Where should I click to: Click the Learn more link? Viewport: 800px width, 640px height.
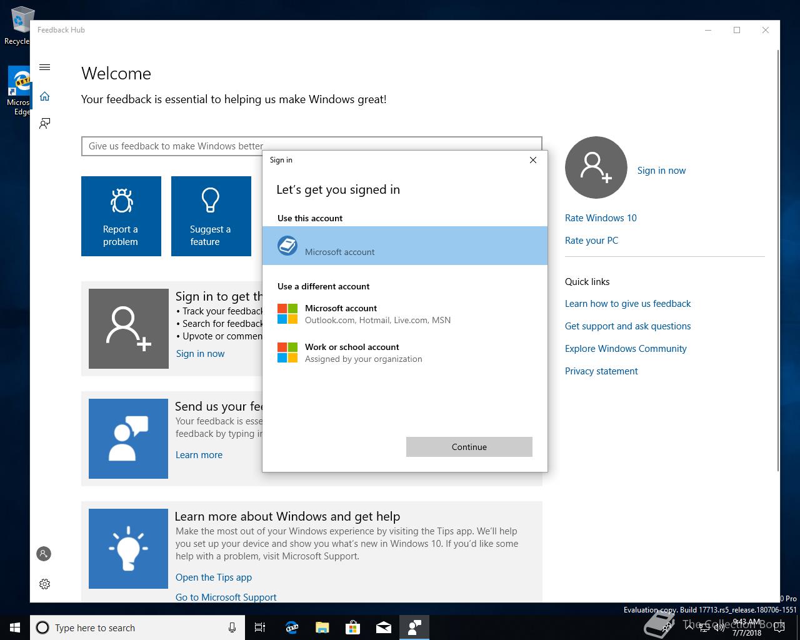(x=199, y=455)
